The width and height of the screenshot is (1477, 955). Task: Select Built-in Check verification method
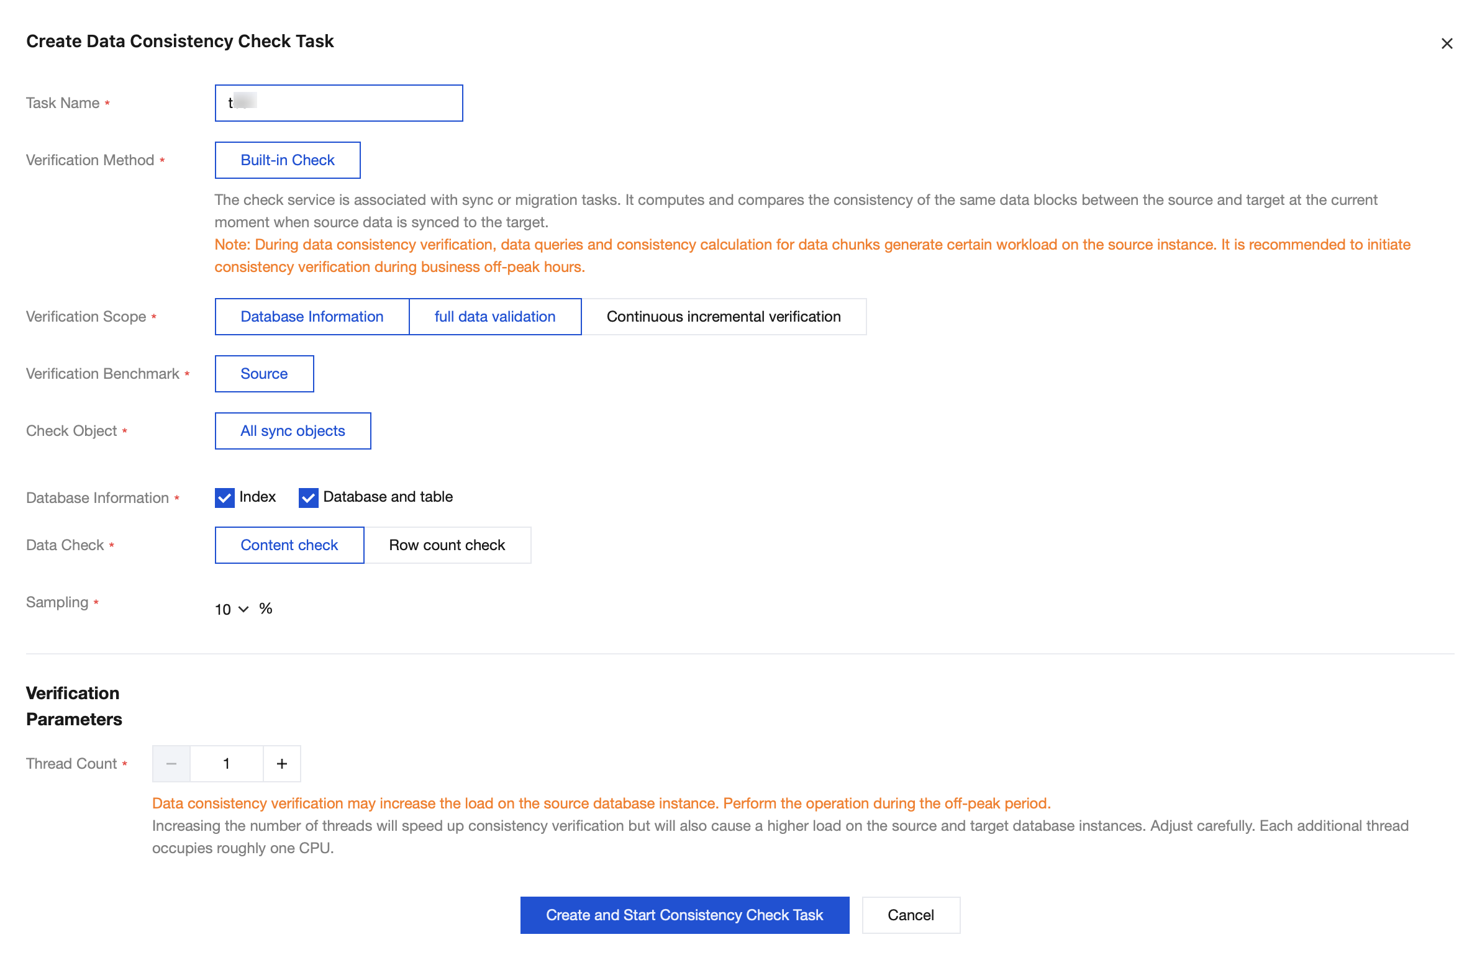coord(288,160)
